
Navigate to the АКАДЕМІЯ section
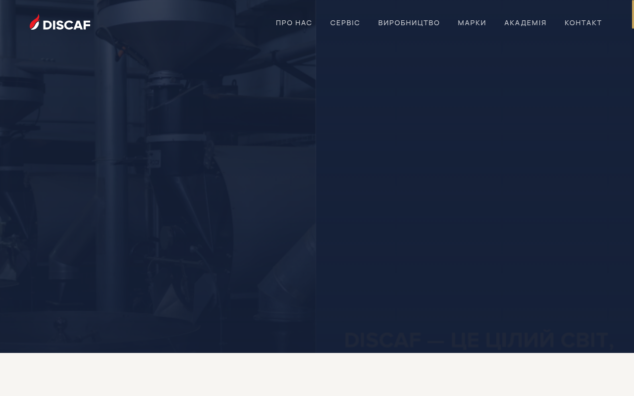525,23
